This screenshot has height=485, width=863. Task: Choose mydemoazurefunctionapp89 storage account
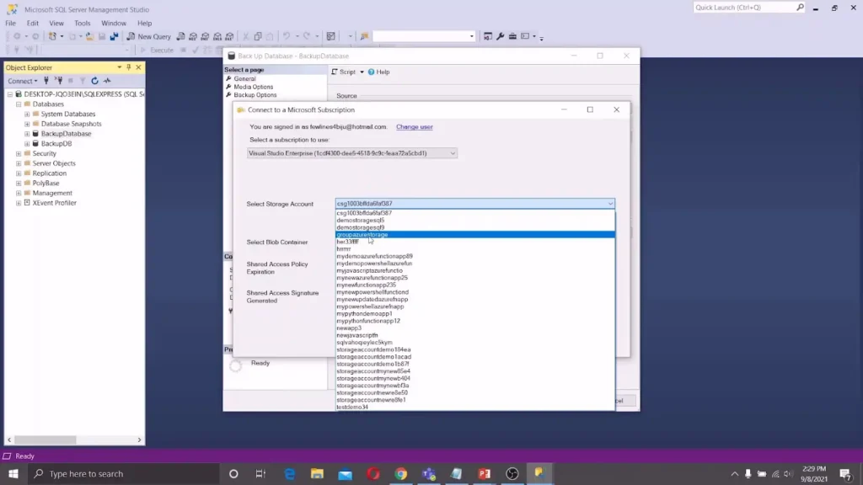pyautogui.click(x=475, y=256)
